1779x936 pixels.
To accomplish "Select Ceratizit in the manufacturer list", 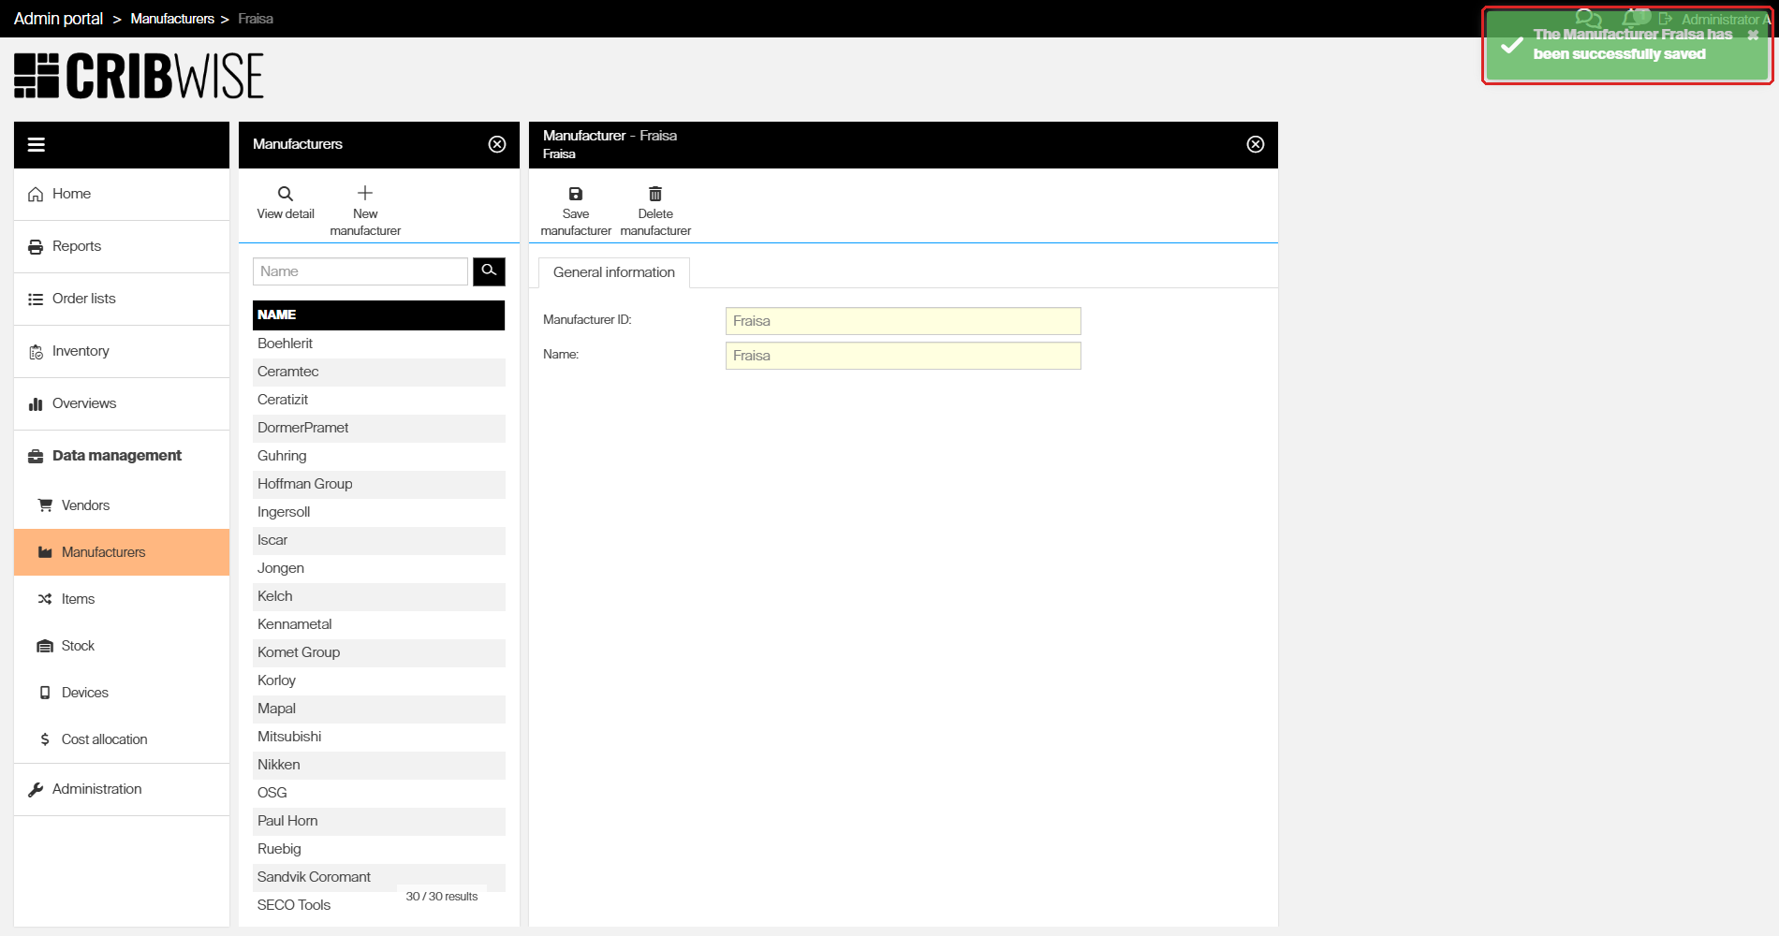I will pyautogui.click(x=378, y=401).
